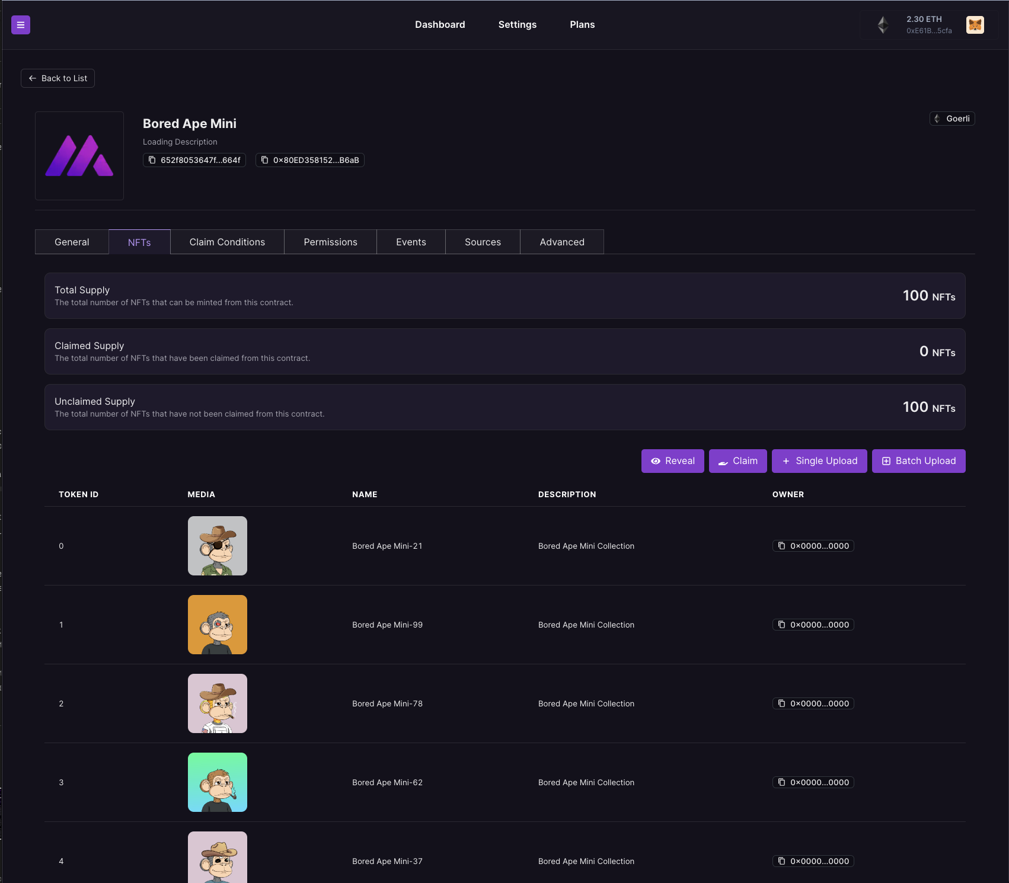Click wallet address 0xE61B...5cfa
This screenshot has height=883, width=1009.
[929, 31]
